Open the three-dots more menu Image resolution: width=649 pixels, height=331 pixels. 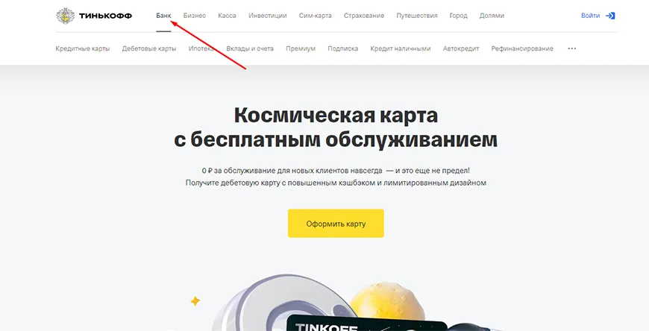pyautogui.click(x=571, y=48)
